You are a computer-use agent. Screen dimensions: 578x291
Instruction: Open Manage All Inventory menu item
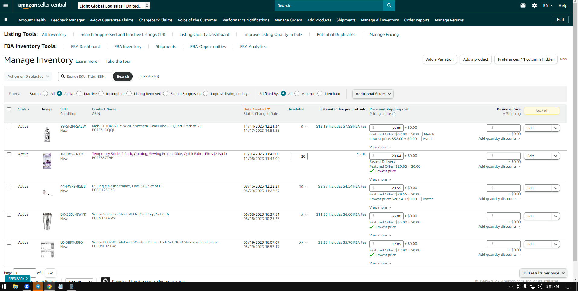click(x=380, y=20)
